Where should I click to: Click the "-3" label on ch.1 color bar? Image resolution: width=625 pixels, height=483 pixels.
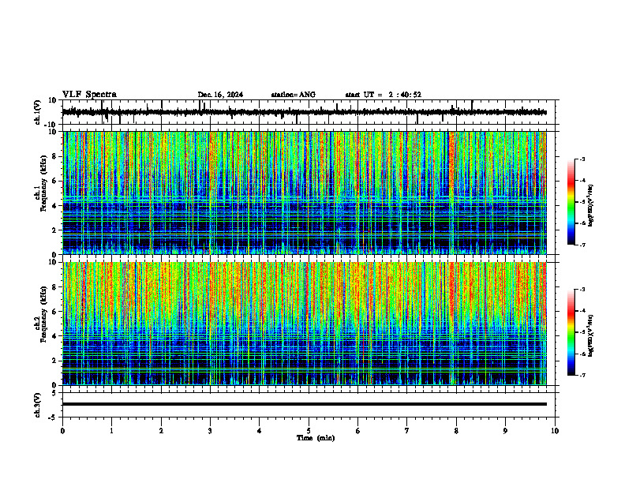(x=582, y=159)
